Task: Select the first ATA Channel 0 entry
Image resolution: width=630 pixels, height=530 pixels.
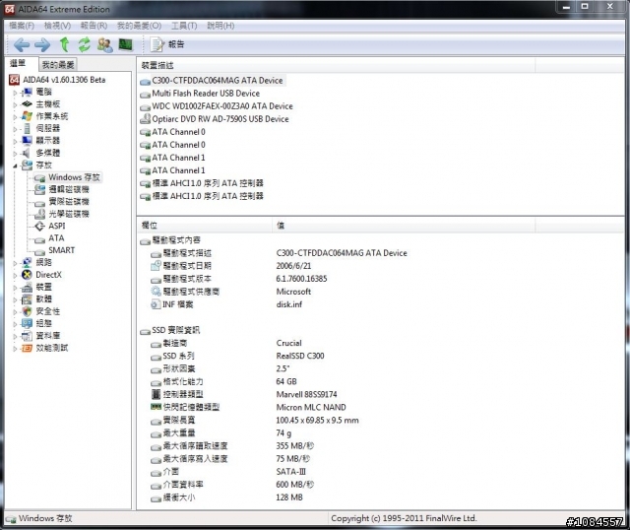Action: [x=178, y=132]
